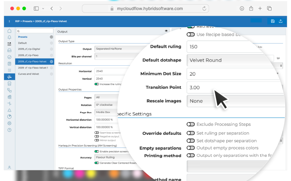This screenshot has height=181, width=291.
Task: Open gear options for 2009_cf_rip-Flexo-Velvet preset
Action: [51, 61]
